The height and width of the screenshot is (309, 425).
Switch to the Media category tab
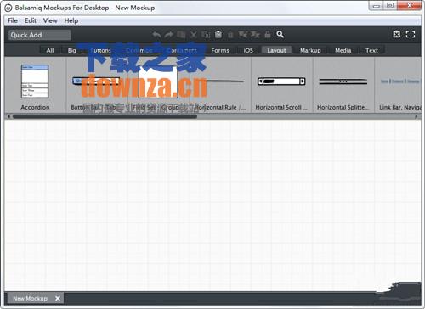coord(343,50)
